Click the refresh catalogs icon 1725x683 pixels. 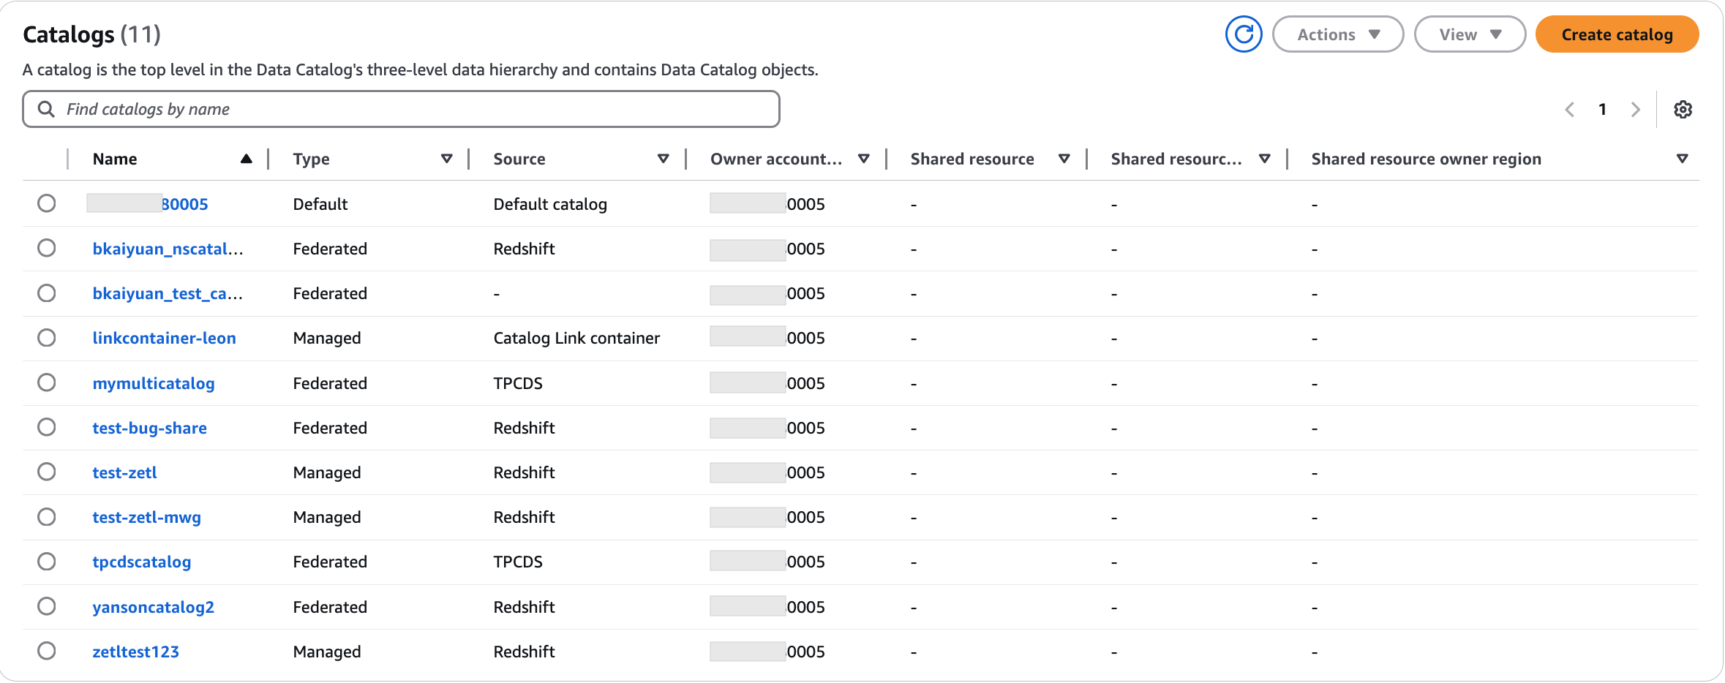point(1243,34)
